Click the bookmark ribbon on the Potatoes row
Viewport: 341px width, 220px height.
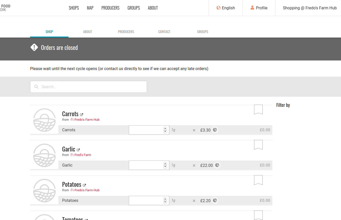coord(258,180)
